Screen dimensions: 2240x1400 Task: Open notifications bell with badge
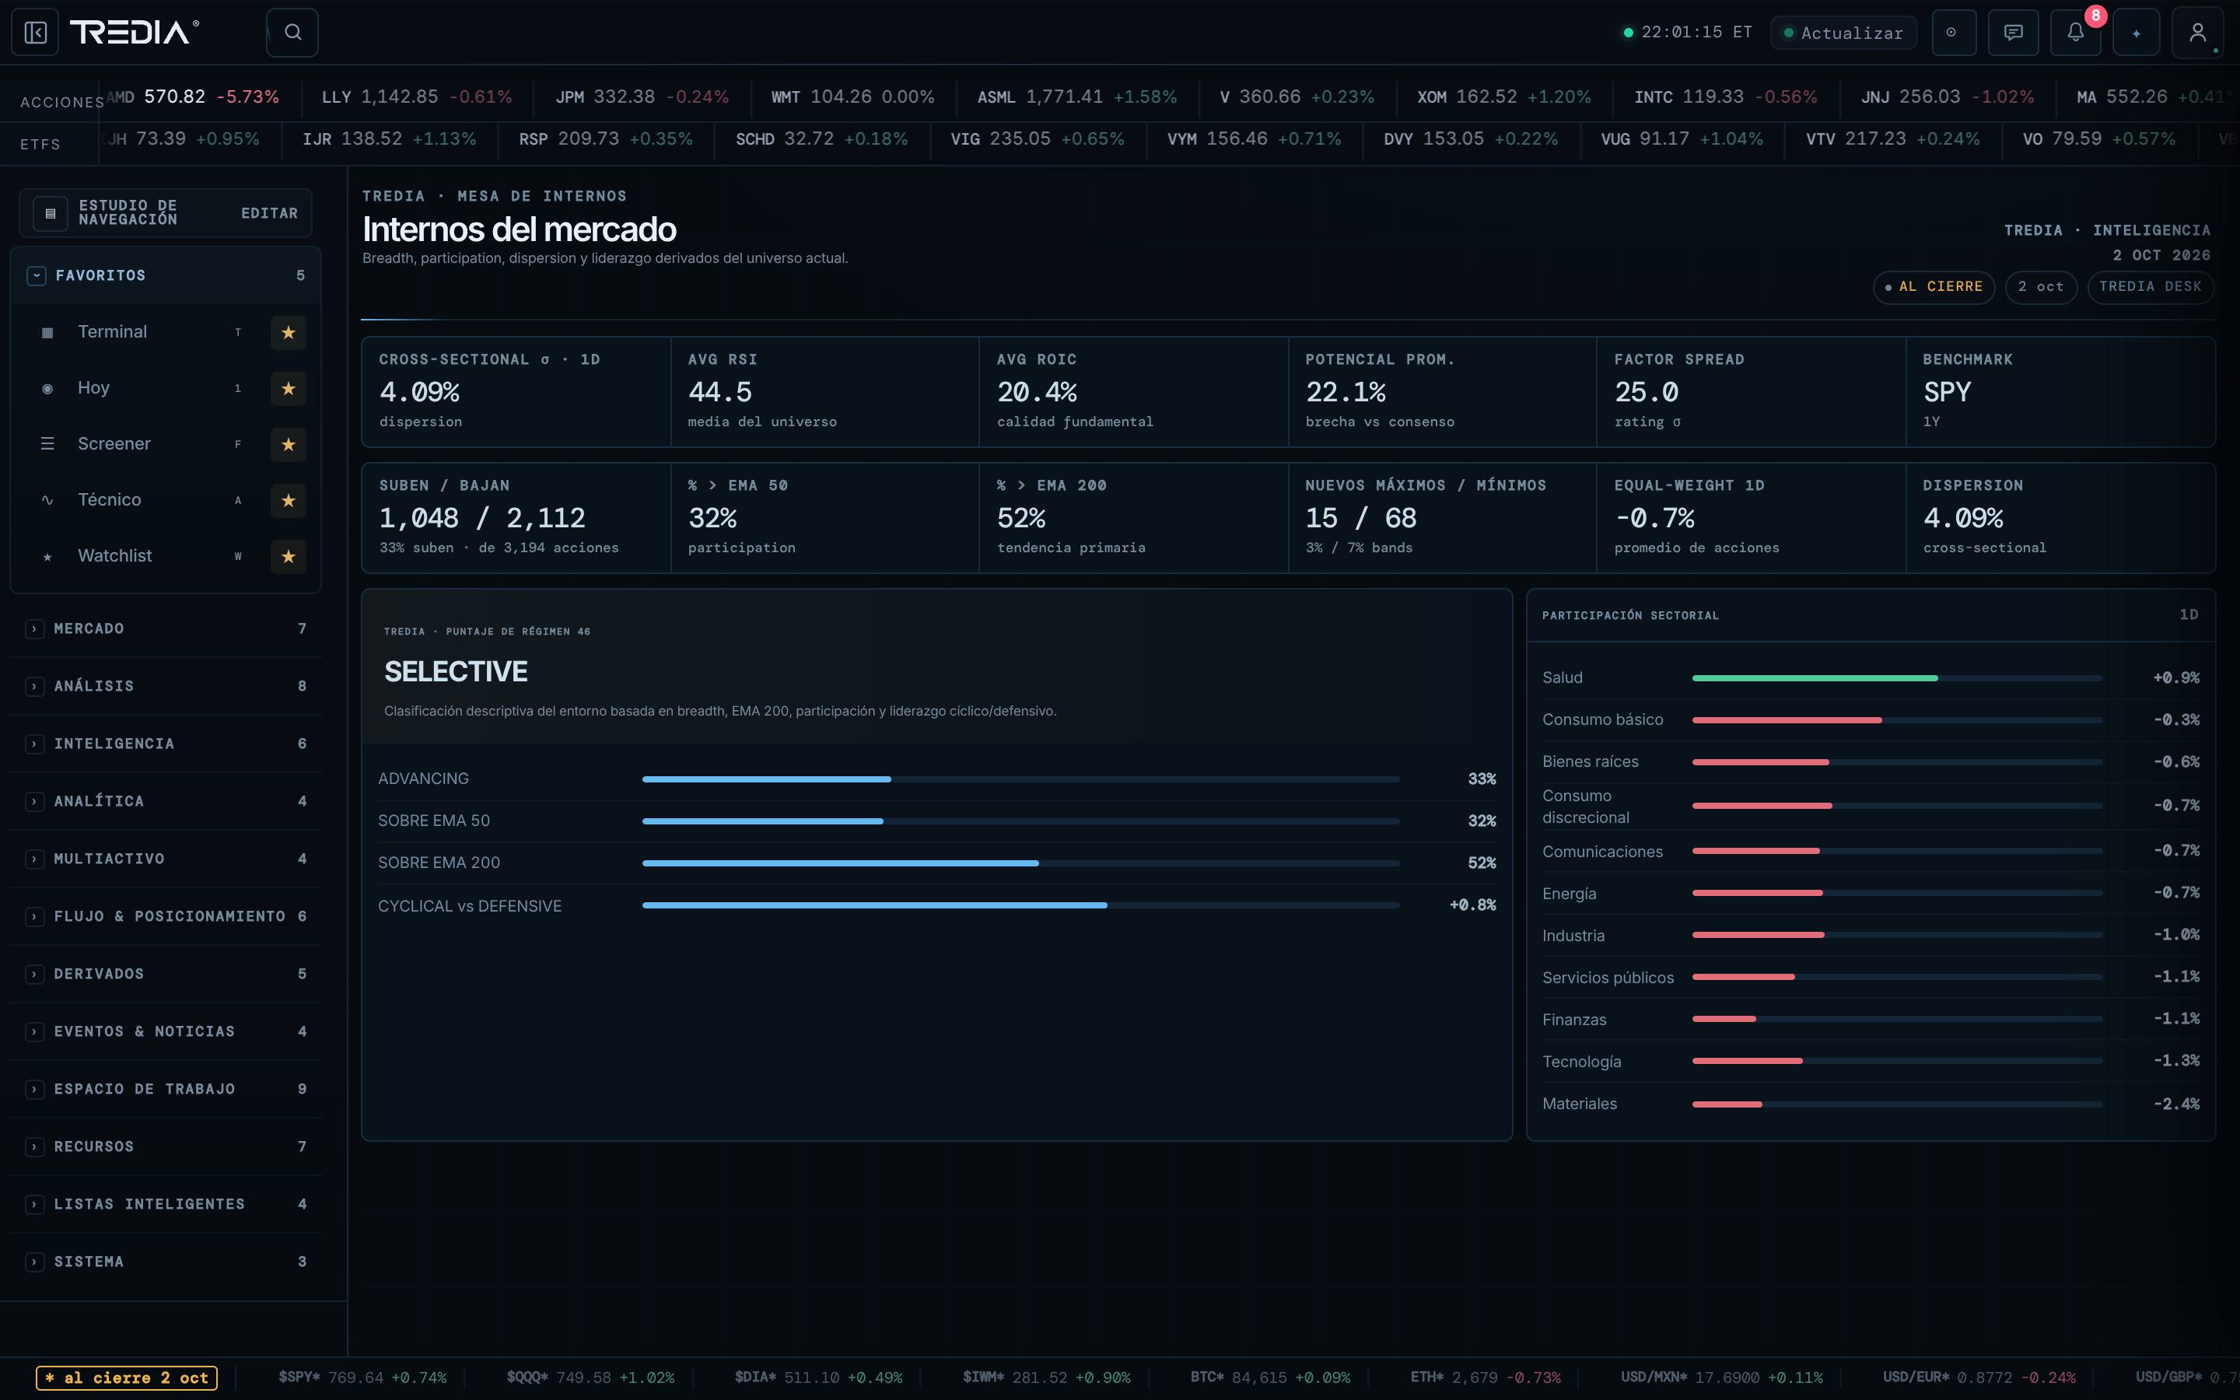2075,33
